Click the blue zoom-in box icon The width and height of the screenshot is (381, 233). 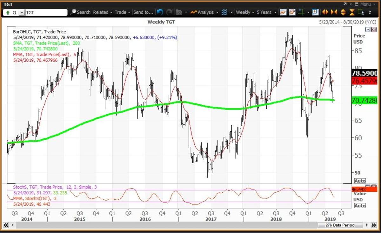point(315,12)
